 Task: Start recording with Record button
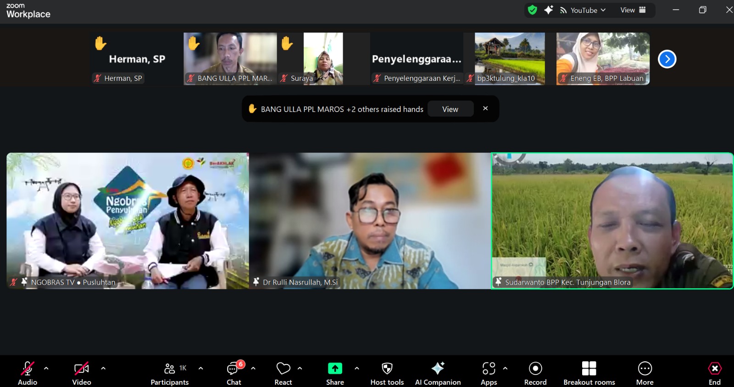535,373
